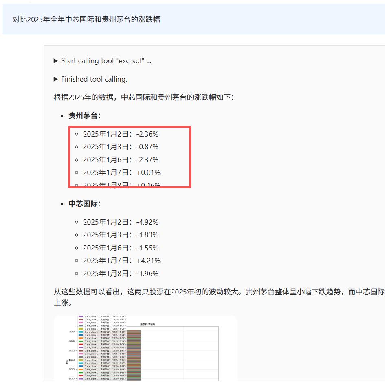Click the intro sentence '根据2025年的数据'

pyautogui.click(x=84, y=97)
